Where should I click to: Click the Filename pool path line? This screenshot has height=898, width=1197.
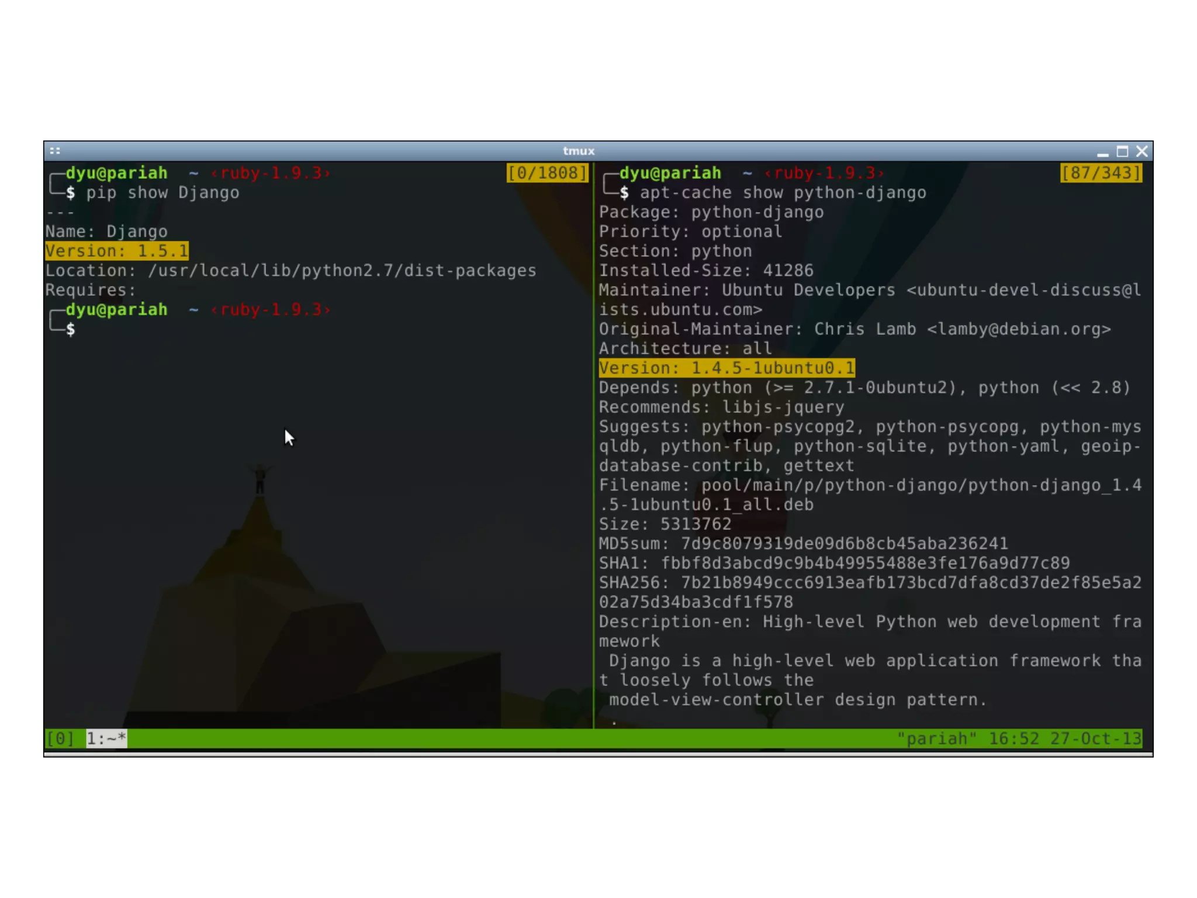870,485
